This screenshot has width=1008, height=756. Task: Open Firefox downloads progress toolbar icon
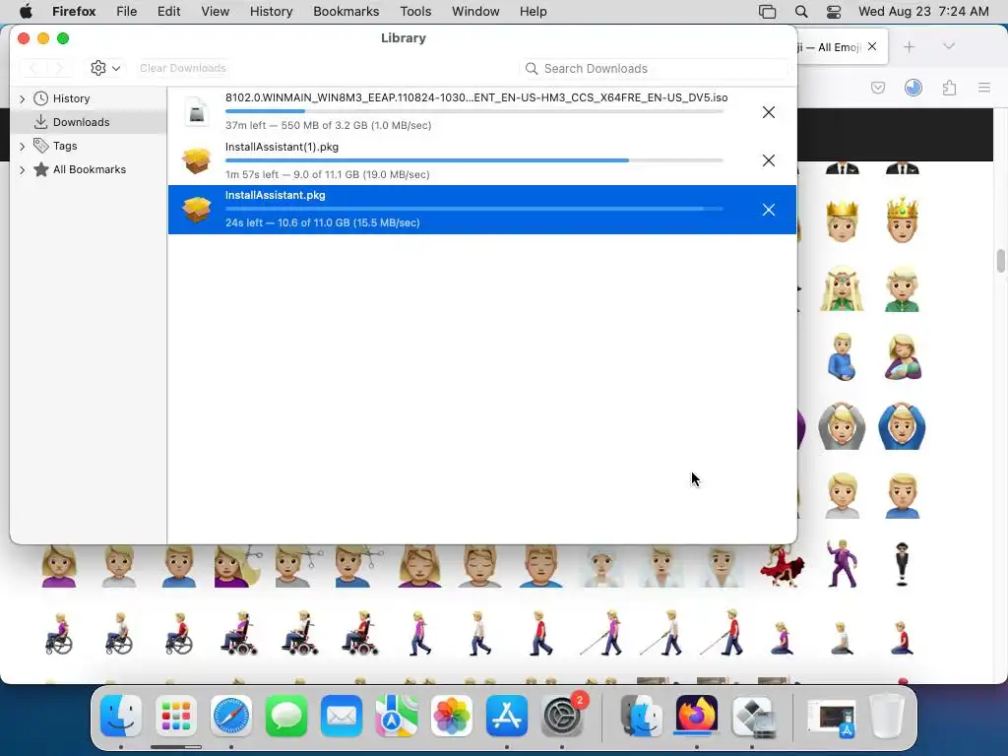(x=913, y=88)
